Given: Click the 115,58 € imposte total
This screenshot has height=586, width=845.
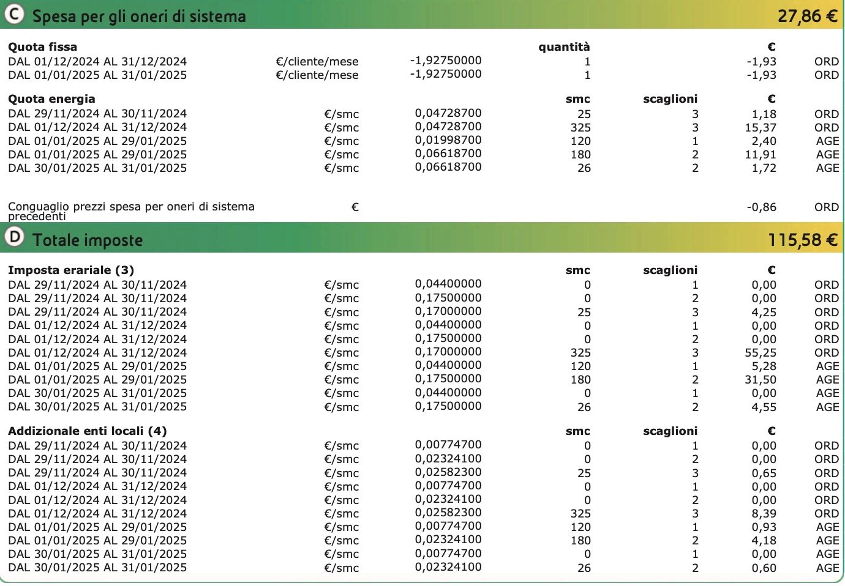Looking at the screenshot, I should click(803, 240).
